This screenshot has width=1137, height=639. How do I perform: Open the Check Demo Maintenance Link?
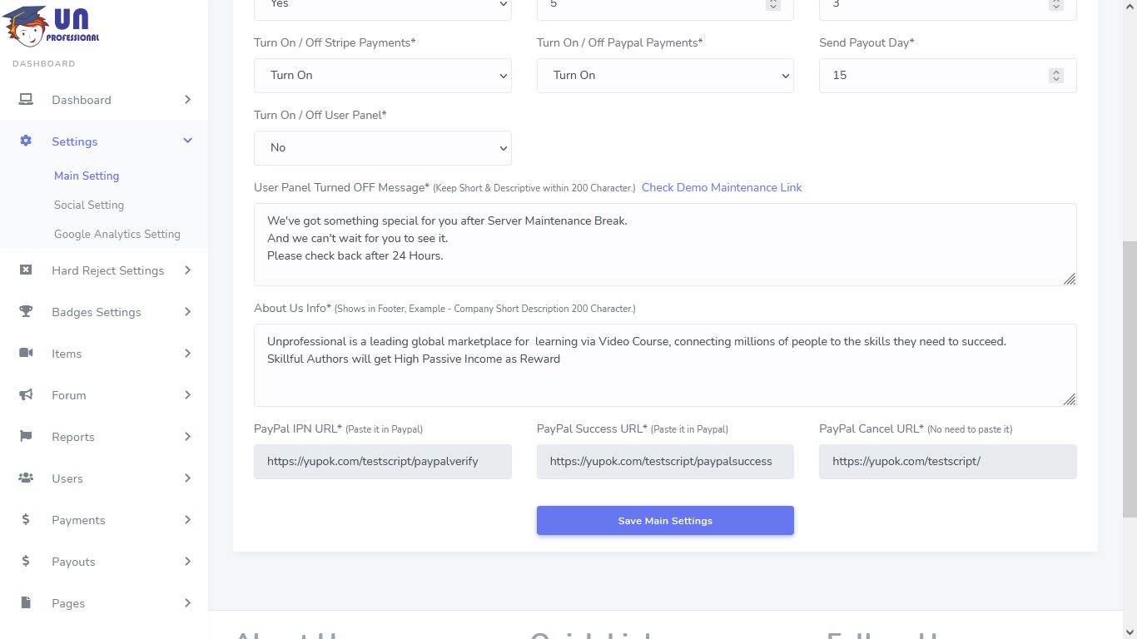point(722,187)
